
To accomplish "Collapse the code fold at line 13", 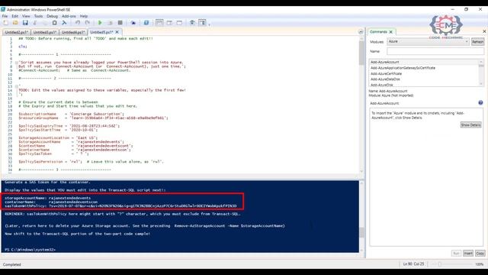I will tap(17, 86).
